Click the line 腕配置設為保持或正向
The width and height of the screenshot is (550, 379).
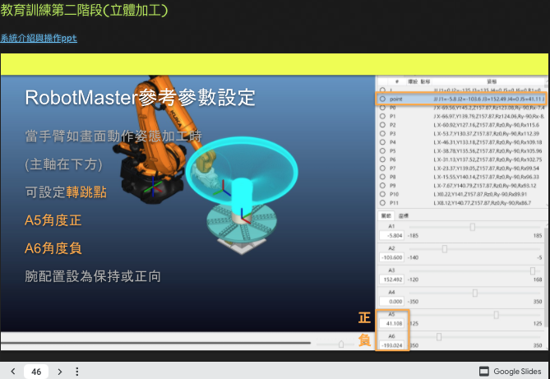[x=93, y=276]
